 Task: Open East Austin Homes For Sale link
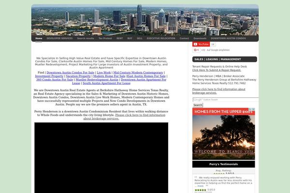[146, 76]
